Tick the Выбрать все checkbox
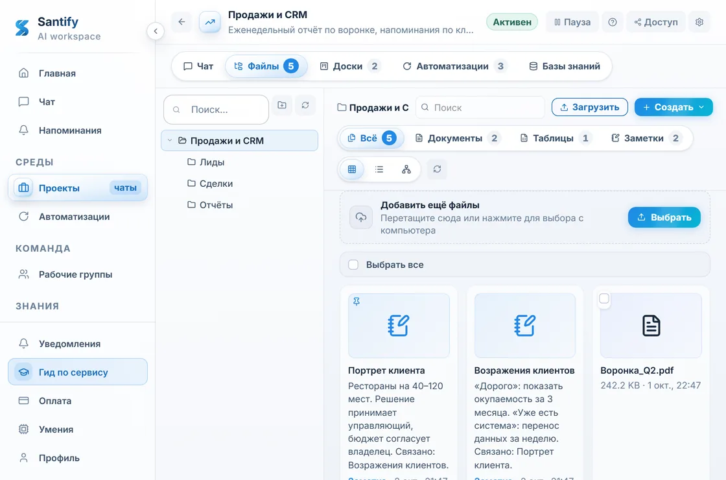The height and width of the screenshot is (480, 726). 353,265
